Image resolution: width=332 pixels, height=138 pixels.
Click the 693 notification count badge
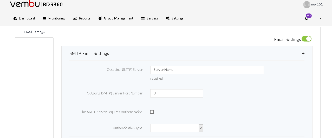pyautogui.click(x=309, y=16)
